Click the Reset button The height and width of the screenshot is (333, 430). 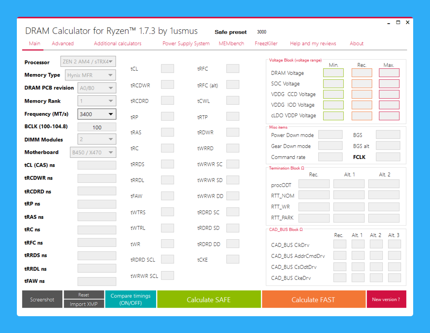click(x=83, y=295)
